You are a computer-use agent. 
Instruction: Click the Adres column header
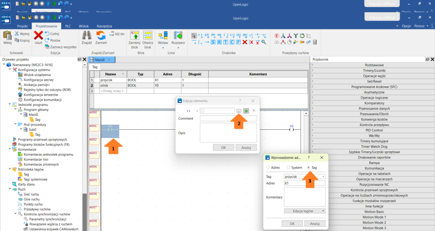point(167,74)
